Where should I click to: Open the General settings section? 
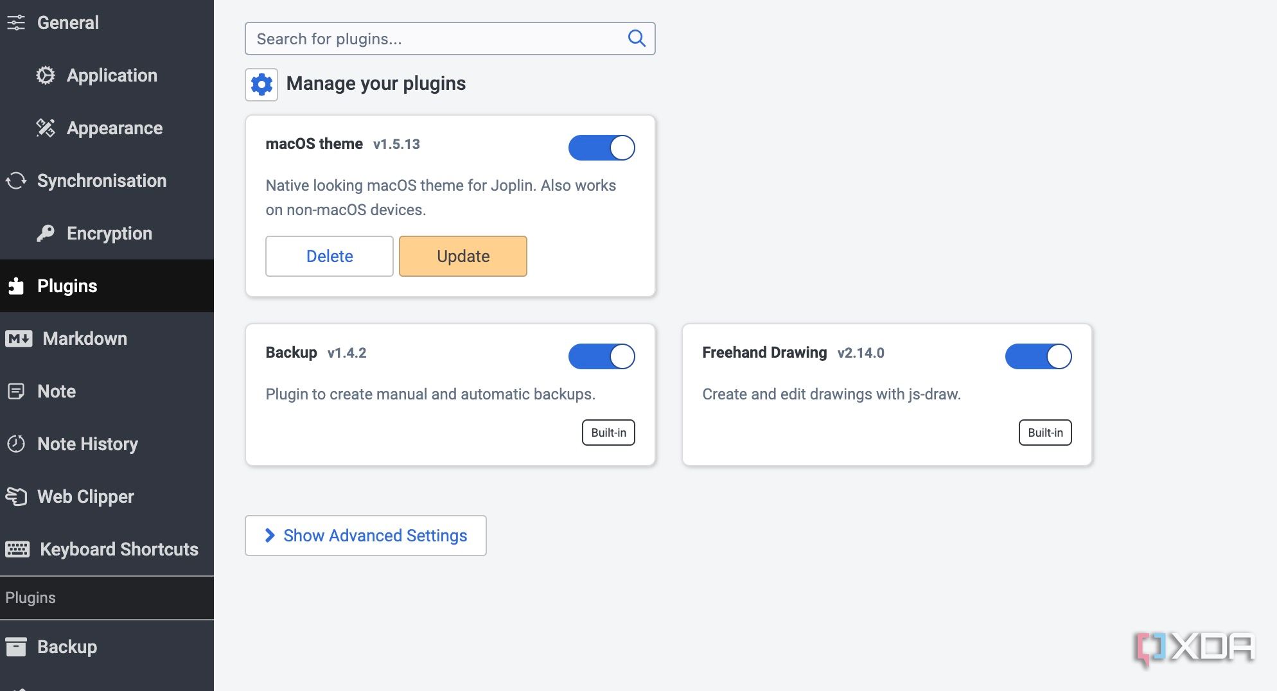click(107, 22)
